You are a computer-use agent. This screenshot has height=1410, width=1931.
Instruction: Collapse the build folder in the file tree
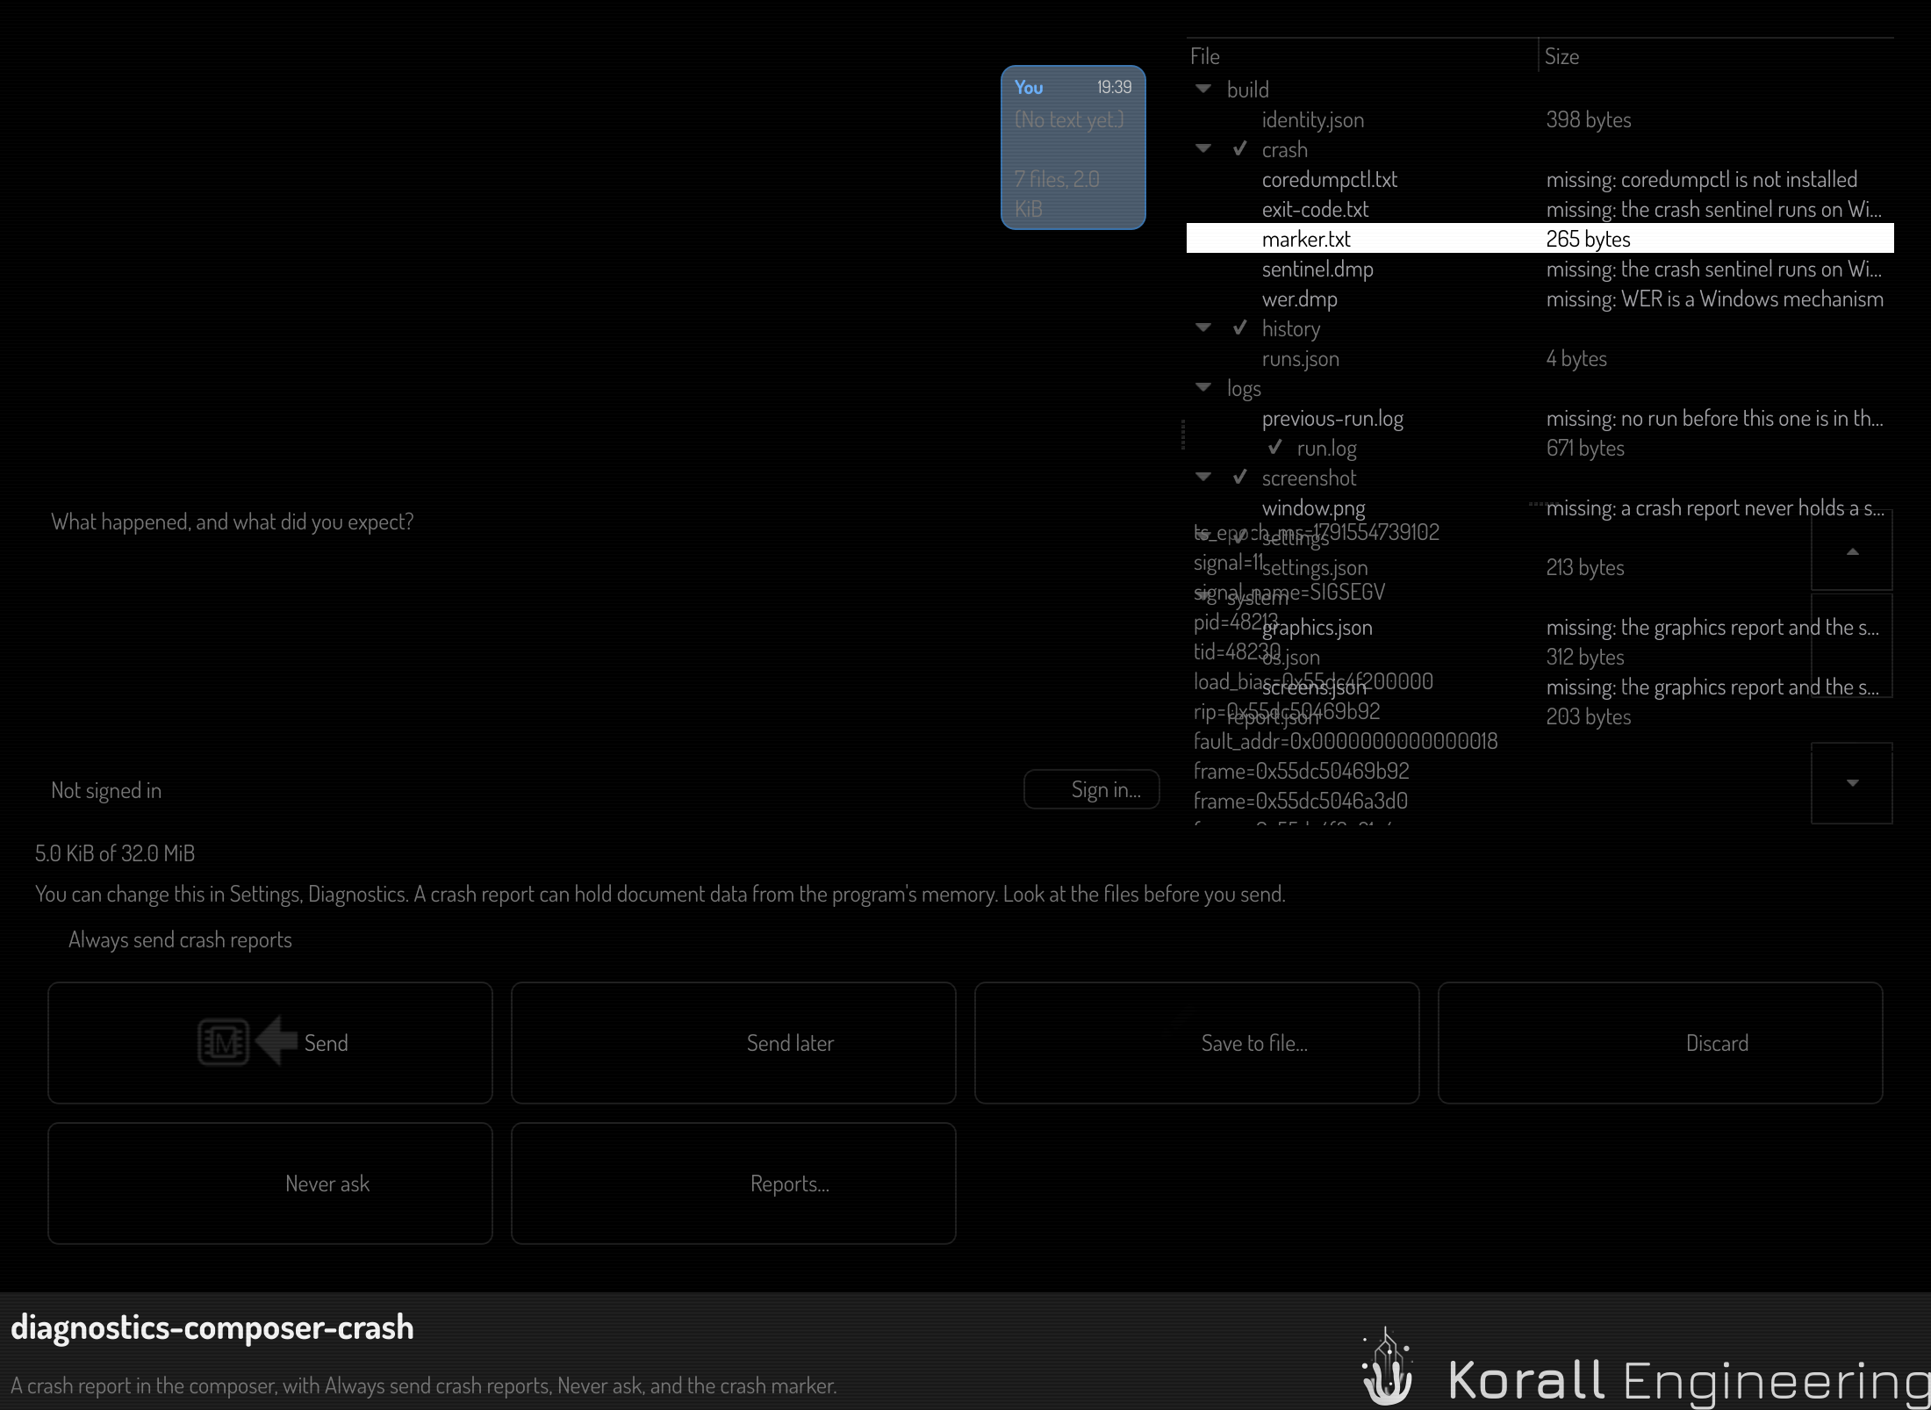pyautogui.click(x=1203, y=90)
